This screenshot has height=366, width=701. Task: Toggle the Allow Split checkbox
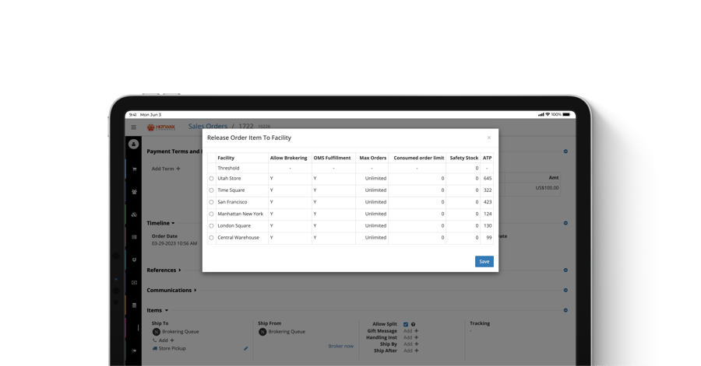[x=406, y=324]
